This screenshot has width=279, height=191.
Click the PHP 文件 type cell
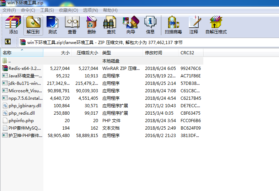(111, 121)
